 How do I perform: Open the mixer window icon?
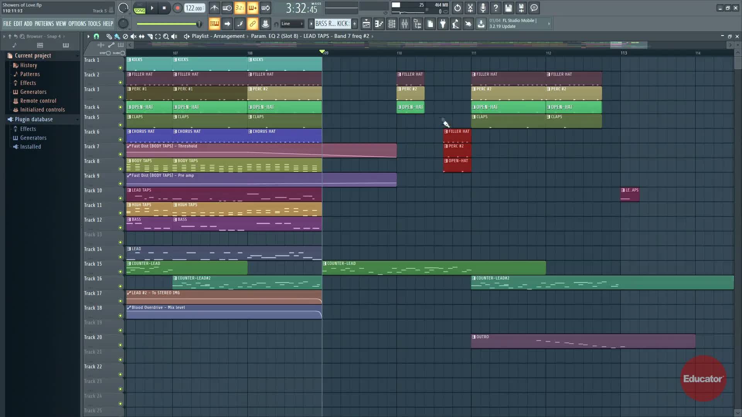click(405, 24)
